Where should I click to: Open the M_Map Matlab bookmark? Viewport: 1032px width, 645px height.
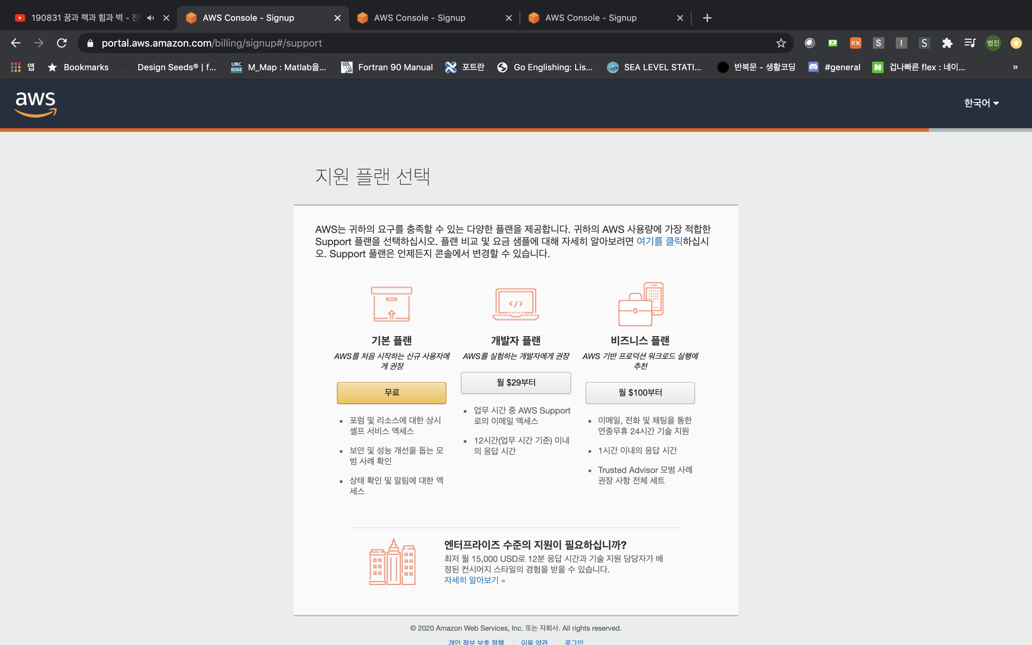pos(278,67)
